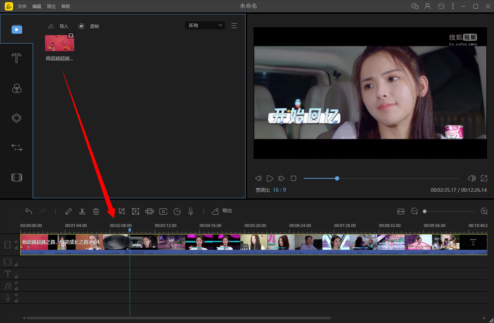Click the yellow app logo in title bar
The width and height of the screenshot is (494, 323).
(x=9, y=6)
